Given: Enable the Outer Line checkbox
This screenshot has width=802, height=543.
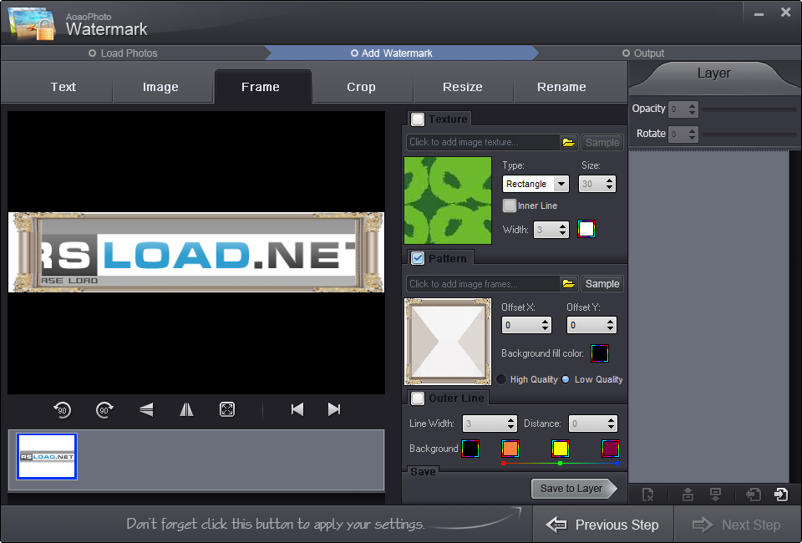Looking at the screenshot, I should (x=418, y=398).
